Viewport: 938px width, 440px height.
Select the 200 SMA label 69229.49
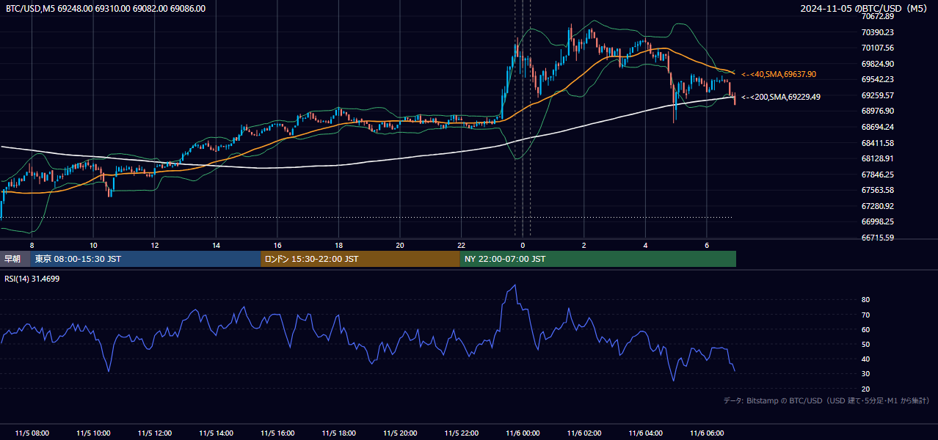pyautogui.click(x=781, y=96)
